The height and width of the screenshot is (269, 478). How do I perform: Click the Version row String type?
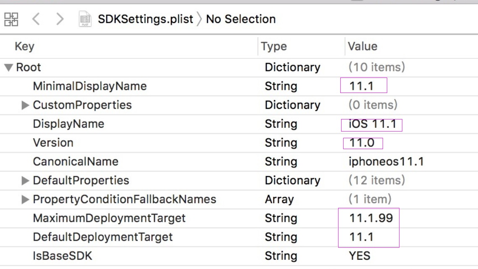click(281, 143)
